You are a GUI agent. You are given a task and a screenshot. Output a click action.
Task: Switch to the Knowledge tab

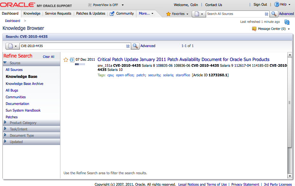point(32,14)
